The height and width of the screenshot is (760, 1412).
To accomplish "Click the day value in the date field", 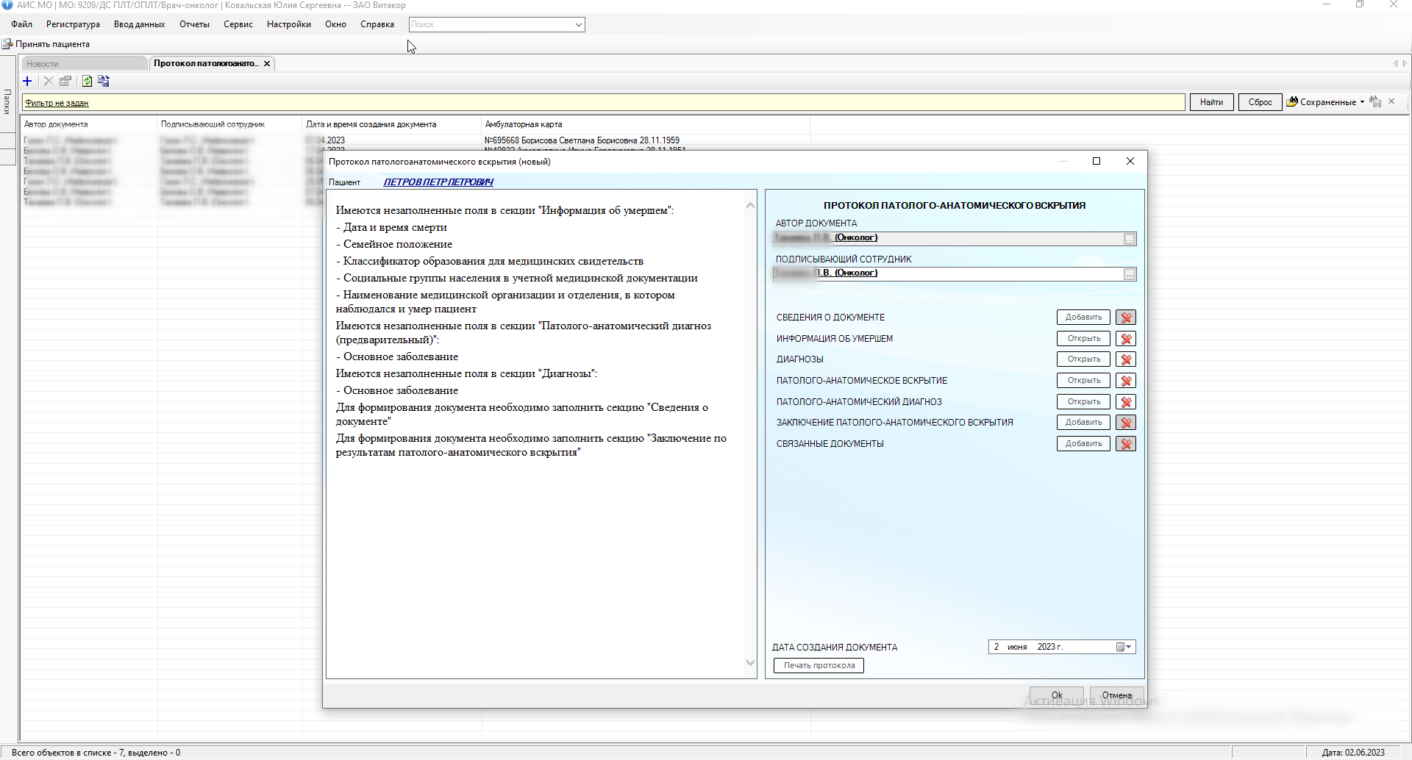I will point(996,647).
